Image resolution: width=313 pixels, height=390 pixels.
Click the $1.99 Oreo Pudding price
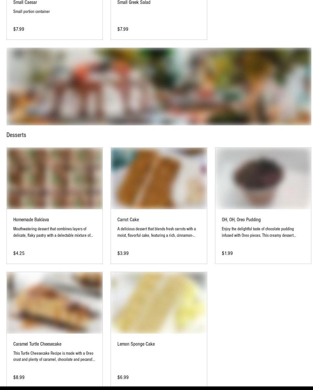click(x=227, y=253)
